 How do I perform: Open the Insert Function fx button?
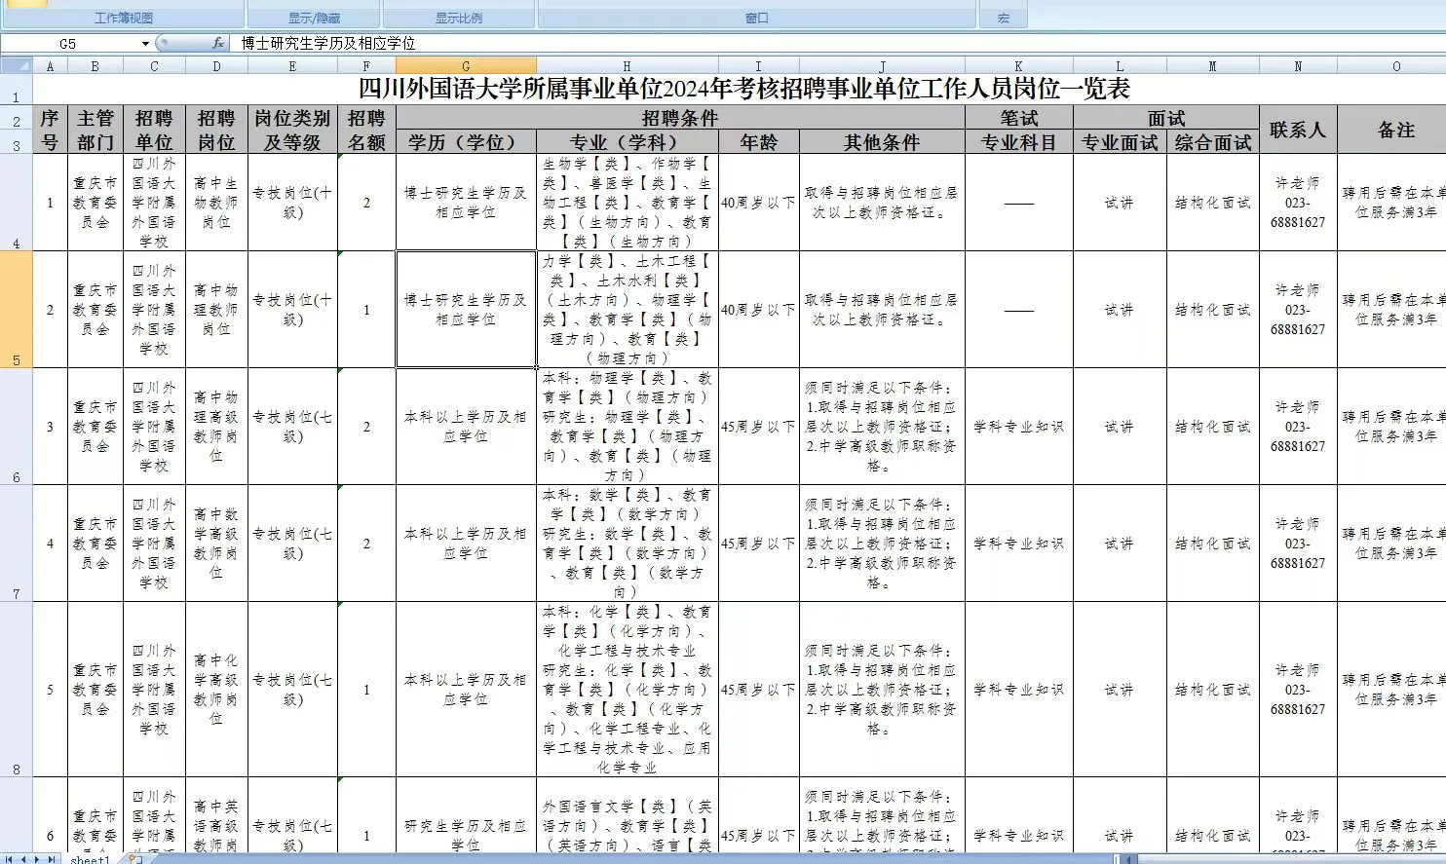(x=219, y=44)
